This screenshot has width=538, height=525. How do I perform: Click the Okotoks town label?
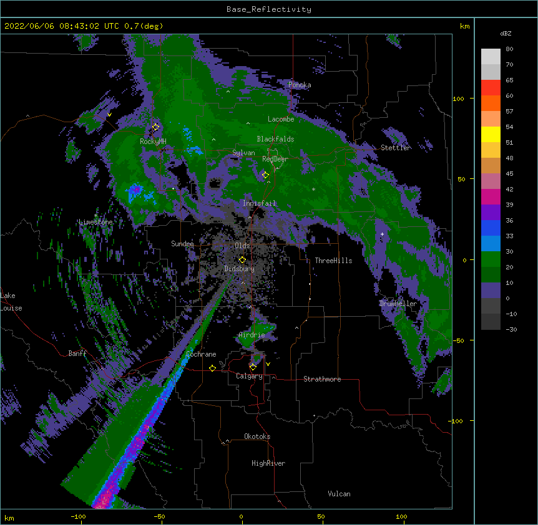[257, 436]
